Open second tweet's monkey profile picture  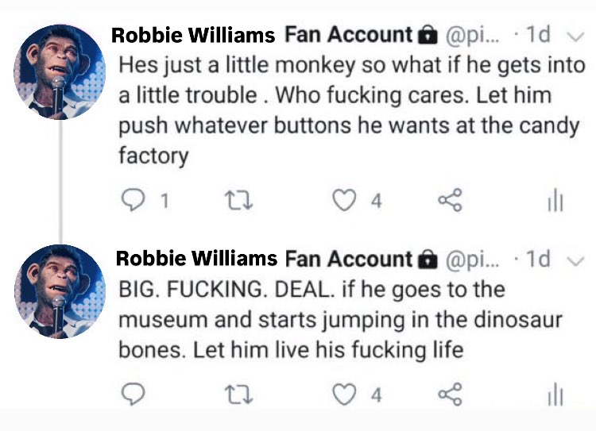tap(60, 291)
